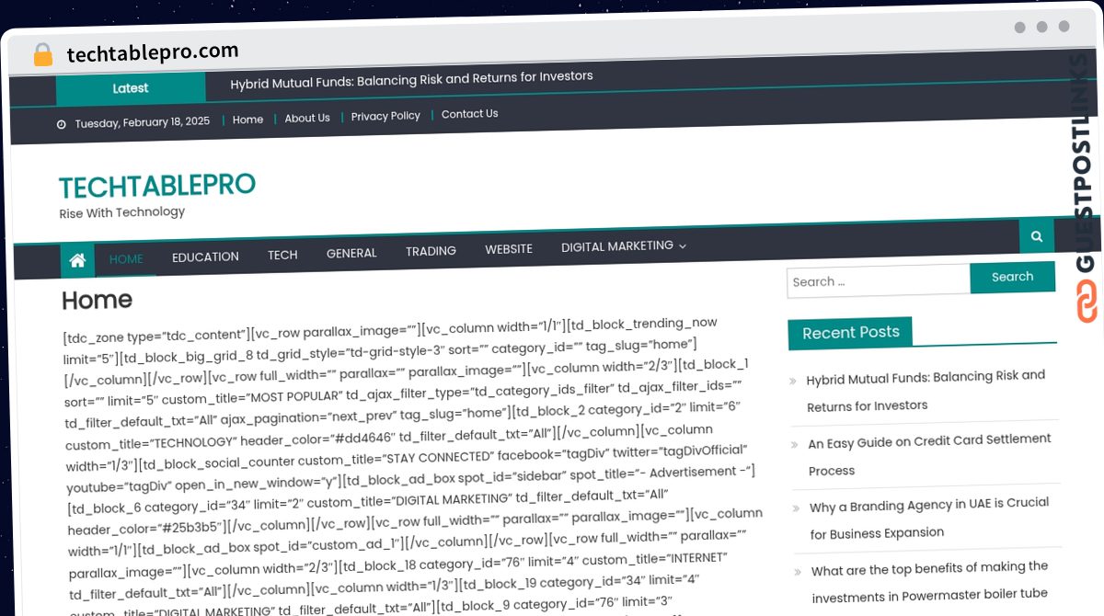The image size is (1104, 616).
Task: Click the Home link in the top bar
Action: click(x=247, y=120)
